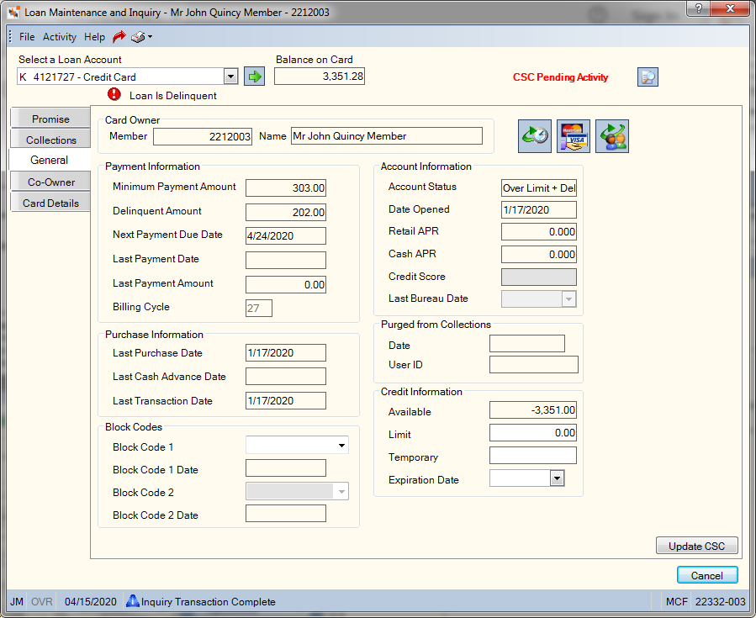Viewport: 756px width, 618px height.
Task: Click the green arrow go button
Action: 254,77
